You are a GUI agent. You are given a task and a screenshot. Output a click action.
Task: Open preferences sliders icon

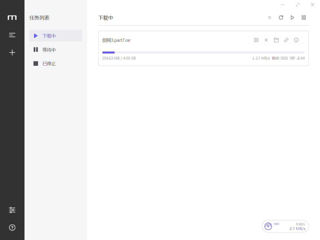[12, 210]
